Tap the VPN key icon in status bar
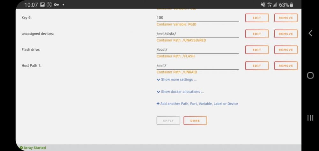This screenshot has height=151, width=319. 56,5
